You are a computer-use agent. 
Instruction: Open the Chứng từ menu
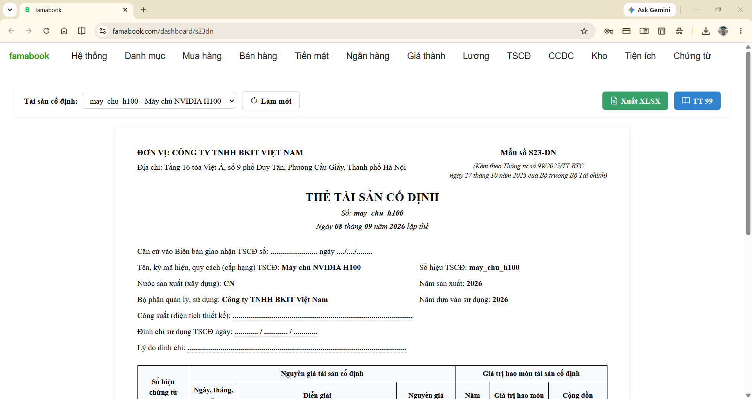[x=692, y=56]
